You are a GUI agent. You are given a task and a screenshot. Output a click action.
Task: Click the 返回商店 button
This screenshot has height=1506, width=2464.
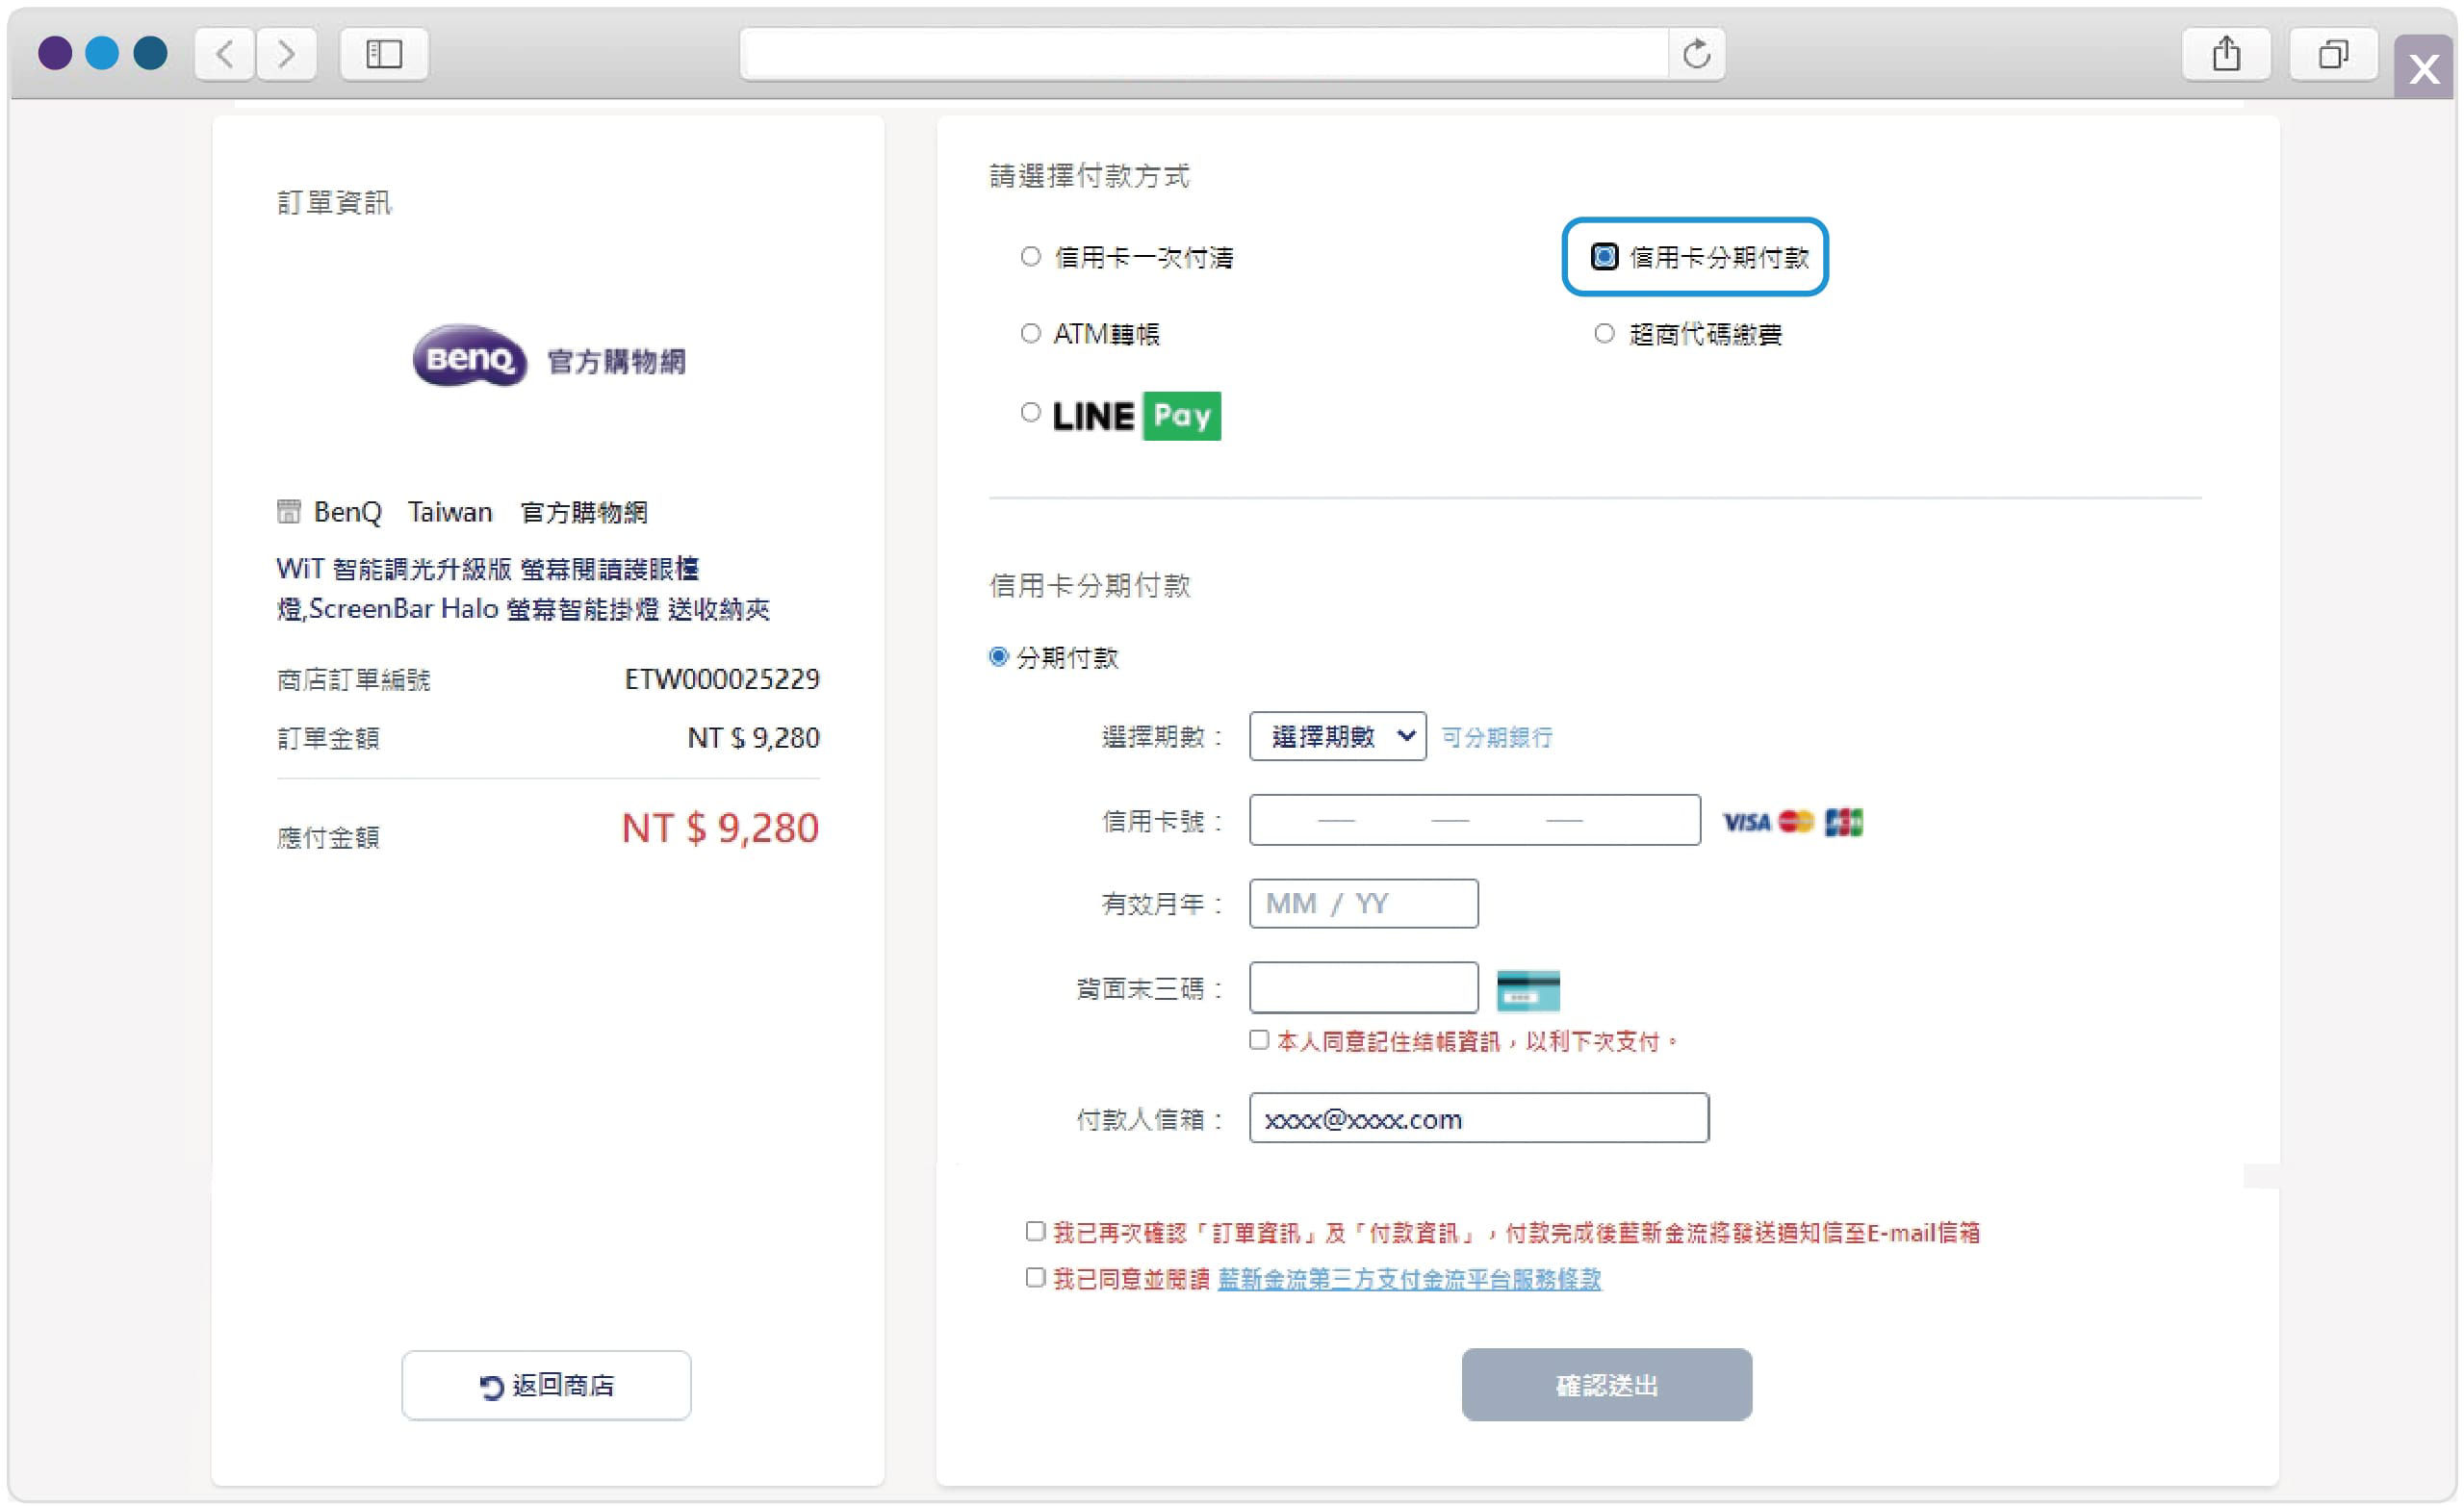point(546,1385)
